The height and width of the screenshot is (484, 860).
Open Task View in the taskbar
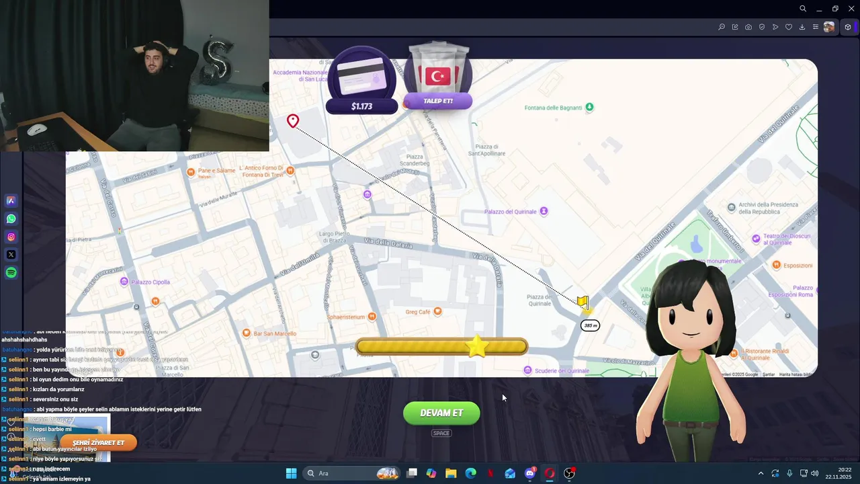pos(412,473)
